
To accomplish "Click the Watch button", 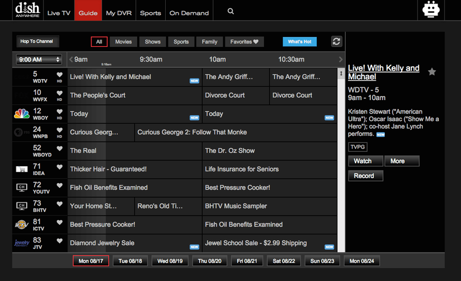I will 366,161.
